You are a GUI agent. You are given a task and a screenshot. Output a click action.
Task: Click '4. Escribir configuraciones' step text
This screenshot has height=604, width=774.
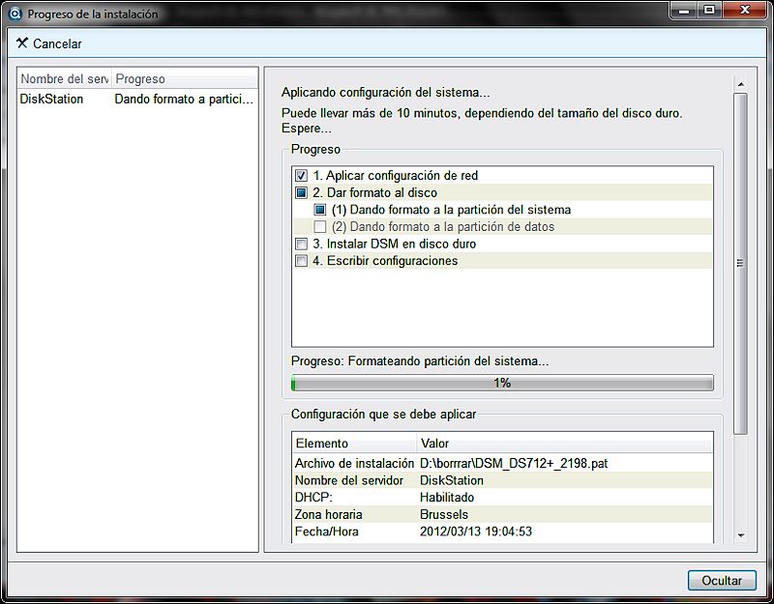click(x=385, y=260)
